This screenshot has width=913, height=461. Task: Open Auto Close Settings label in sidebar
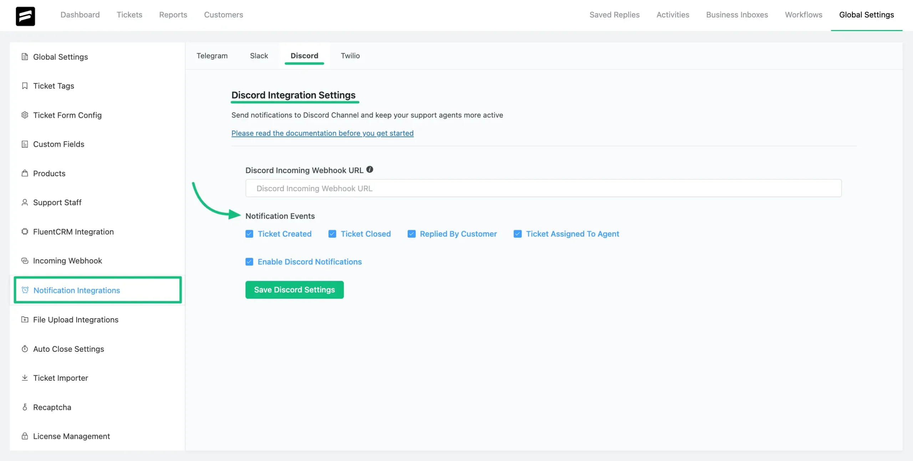point(68,349)
